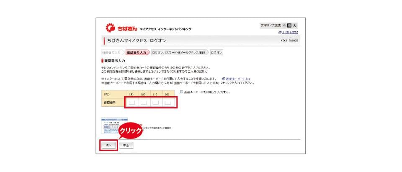Viewport: 402px width, 172px height.
Task: Select the 確認番号入力 step tab
Action: pos(137,53)
